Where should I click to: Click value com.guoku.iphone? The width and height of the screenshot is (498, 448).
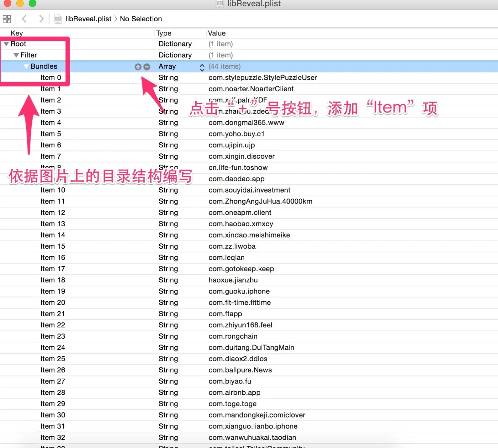click(239, 292)
